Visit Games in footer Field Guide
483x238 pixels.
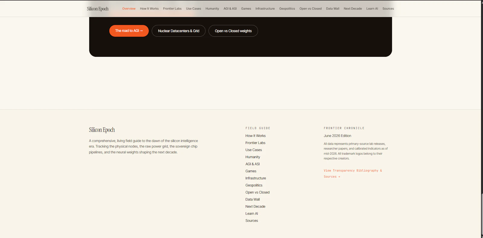[251, 171]
